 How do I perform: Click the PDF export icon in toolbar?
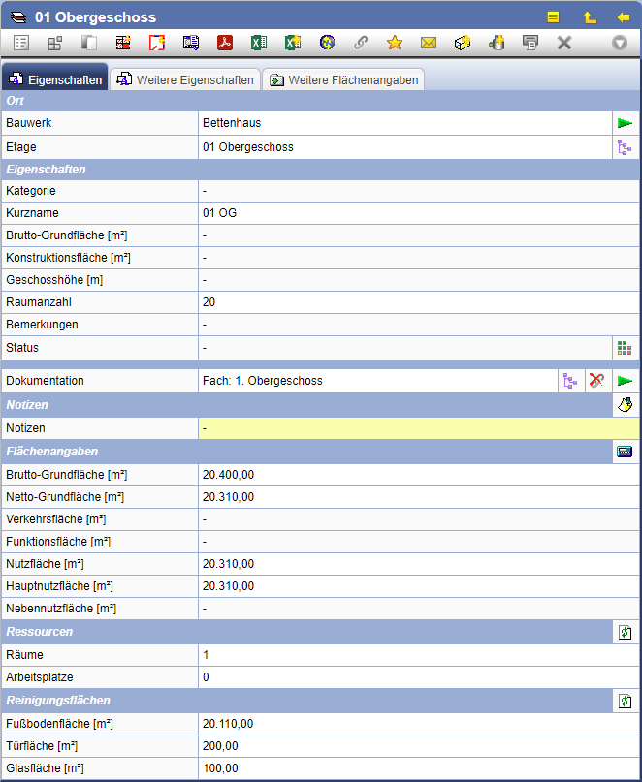coord(225,43)
